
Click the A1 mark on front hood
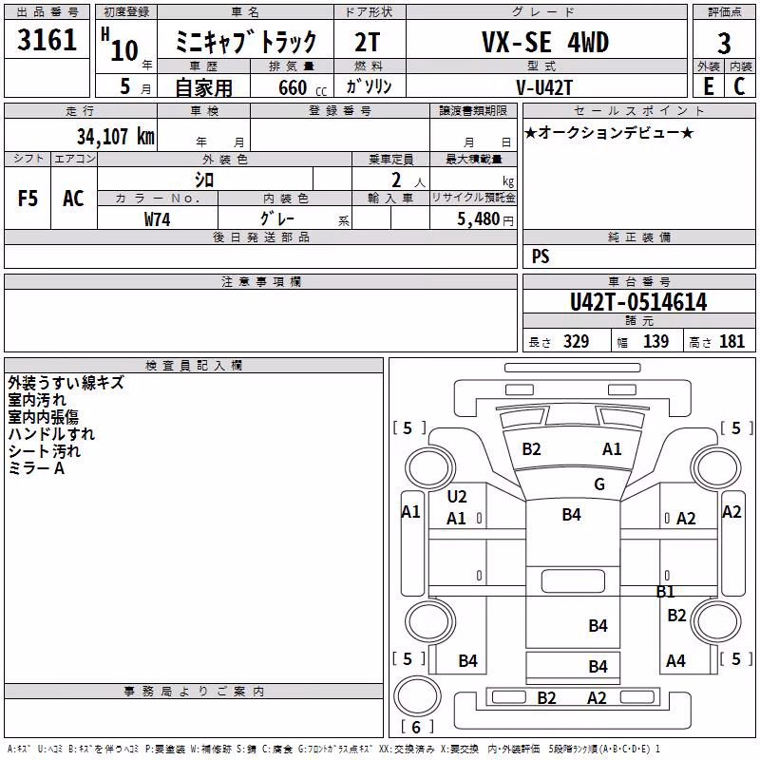pos(612,449)
